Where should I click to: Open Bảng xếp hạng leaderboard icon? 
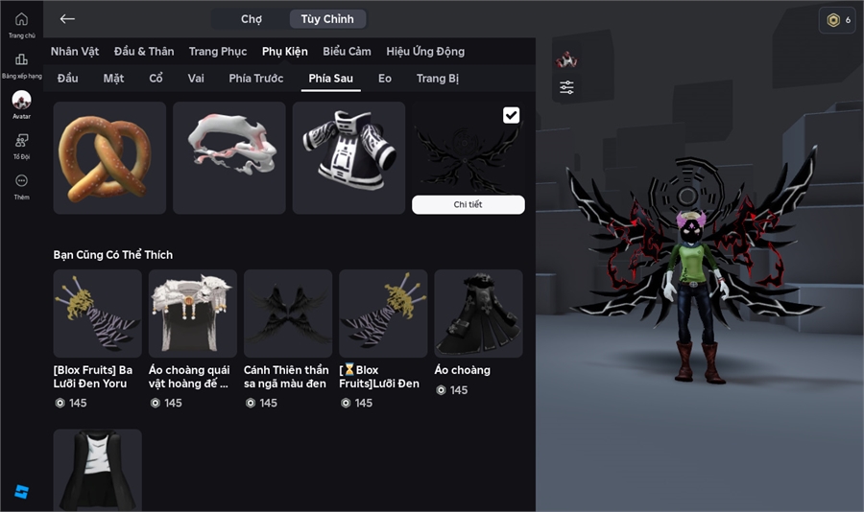click(21, 59)
